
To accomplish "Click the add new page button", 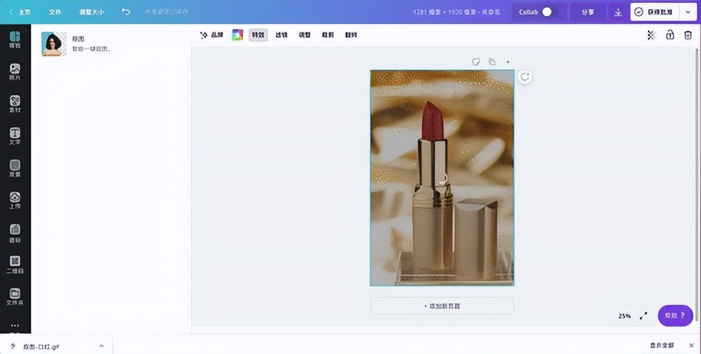I will tap(442, 306).
